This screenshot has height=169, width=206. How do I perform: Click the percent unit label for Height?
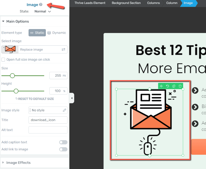pyautogui.click(x=64, y=91)
